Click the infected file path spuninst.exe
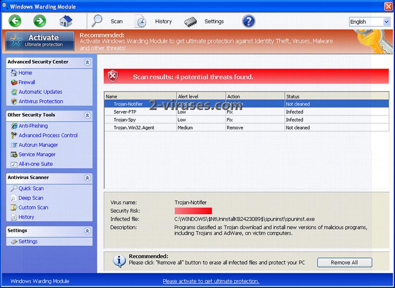Viewport: 395px width, 288px height. (x=244, y=219)
